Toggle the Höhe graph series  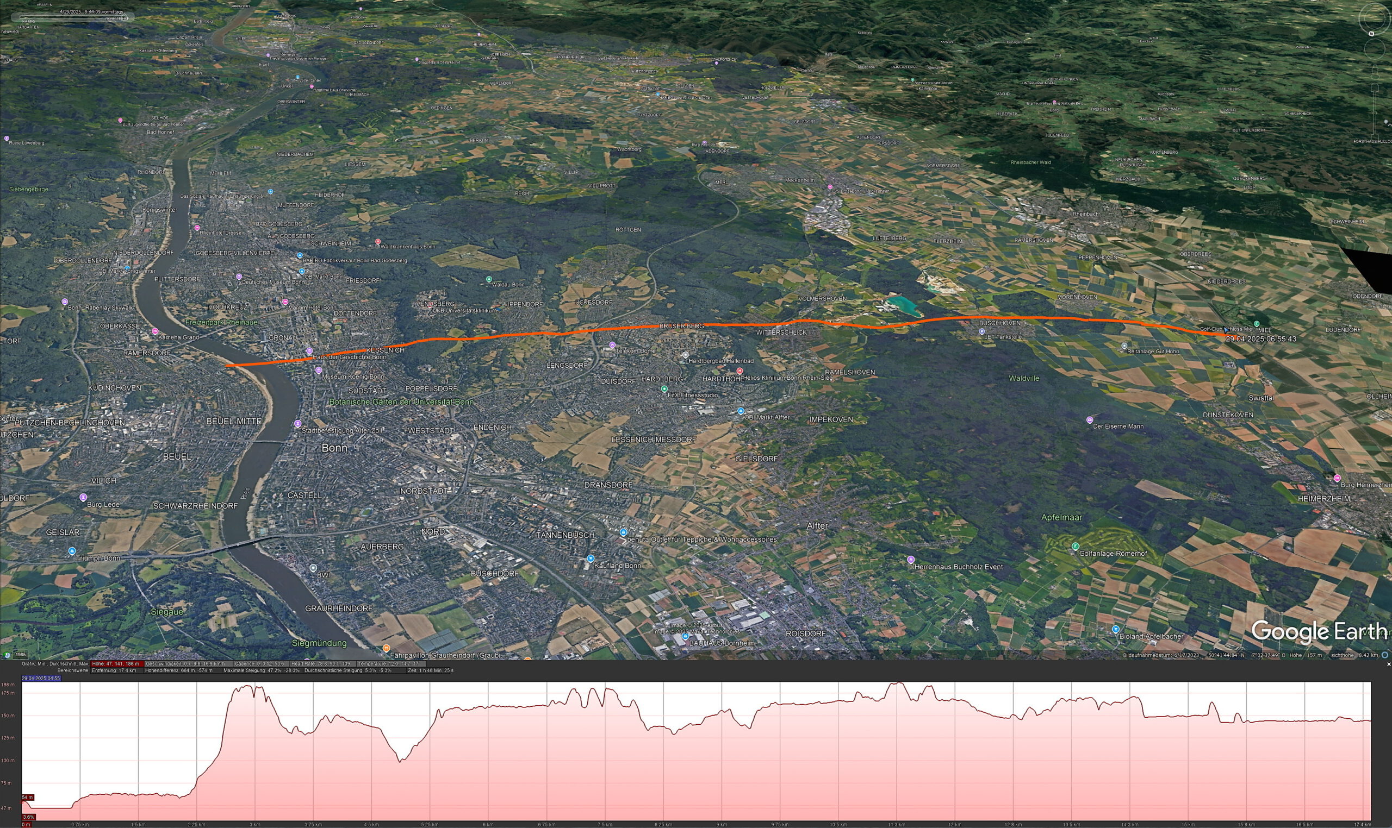coord(116,664)
